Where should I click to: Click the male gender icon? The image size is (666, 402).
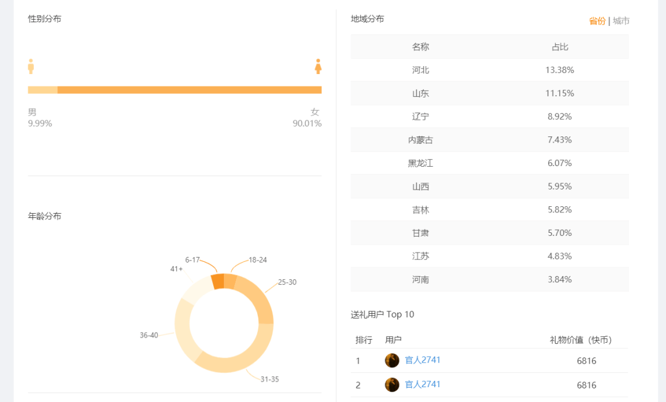click(x=31, y=67)
